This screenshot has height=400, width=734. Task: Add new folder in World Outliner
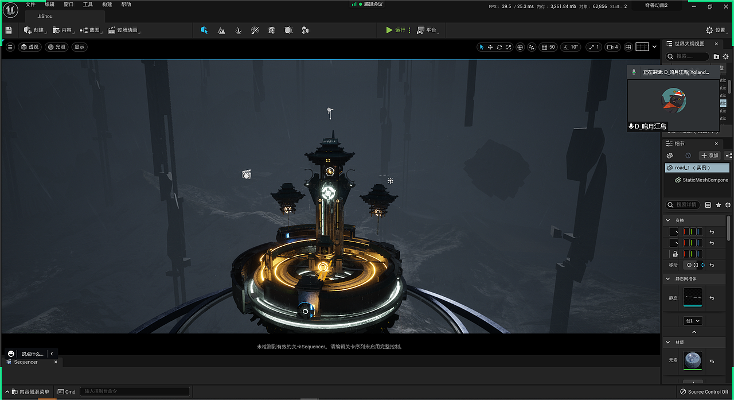click(x=716, y=56)
